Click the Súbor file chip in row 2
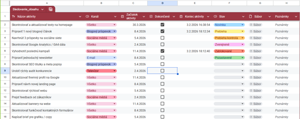The width and height of the screenshot is (300, 119). (x=255, y=25)
